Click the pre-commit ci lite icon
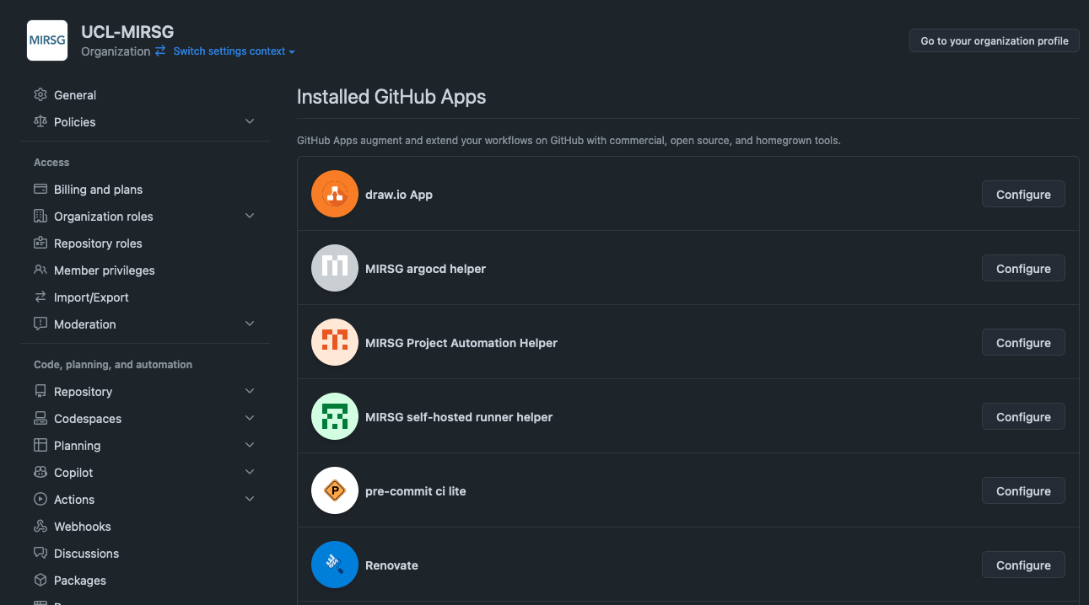The height and width of the screenshot is (605, 1089). click(x=335, y=490)
